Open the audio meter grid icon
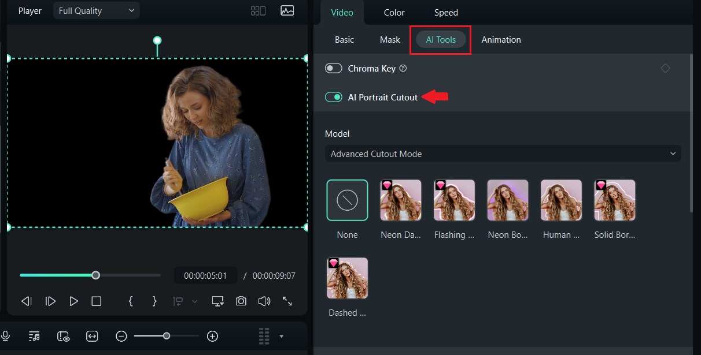The height and width of the screenshot is (355, 701). (264, 336)
